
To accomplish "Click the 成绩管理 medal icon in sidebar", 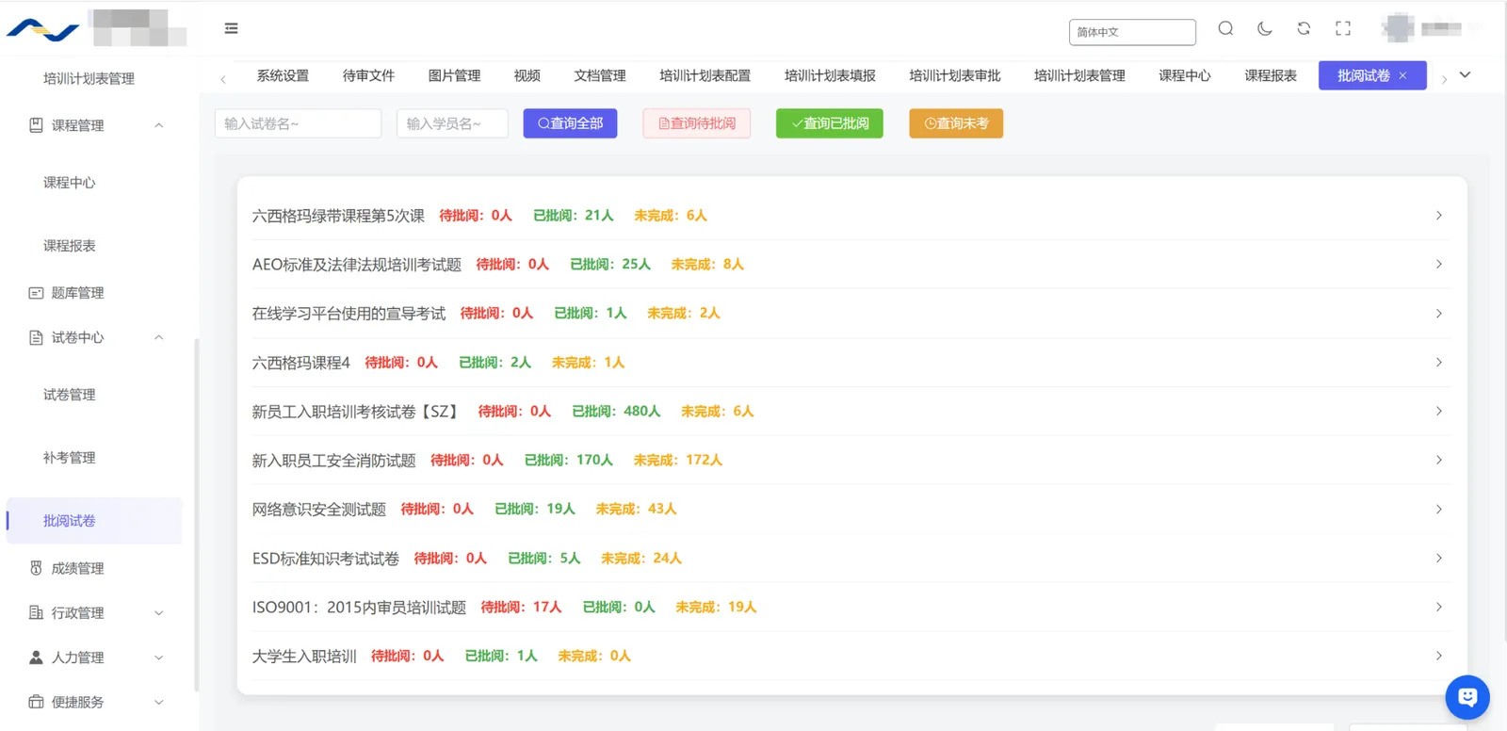I will (x=36, y=568).
